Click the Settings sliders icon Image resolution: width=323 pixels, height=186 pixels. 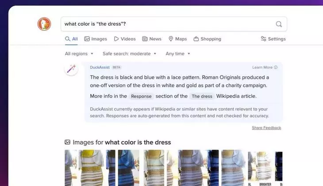click(x=263, y=39)
